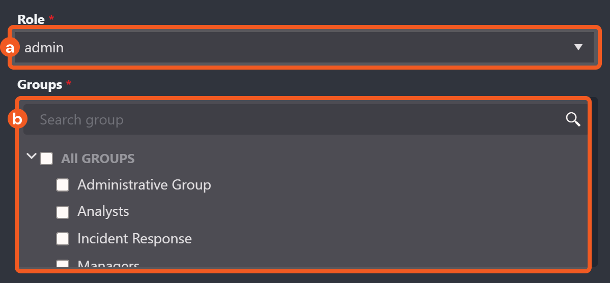Viewport: 610px width, 283px height.
Task: Click the red asterisk beside Groups
Action: coord(67,83)
